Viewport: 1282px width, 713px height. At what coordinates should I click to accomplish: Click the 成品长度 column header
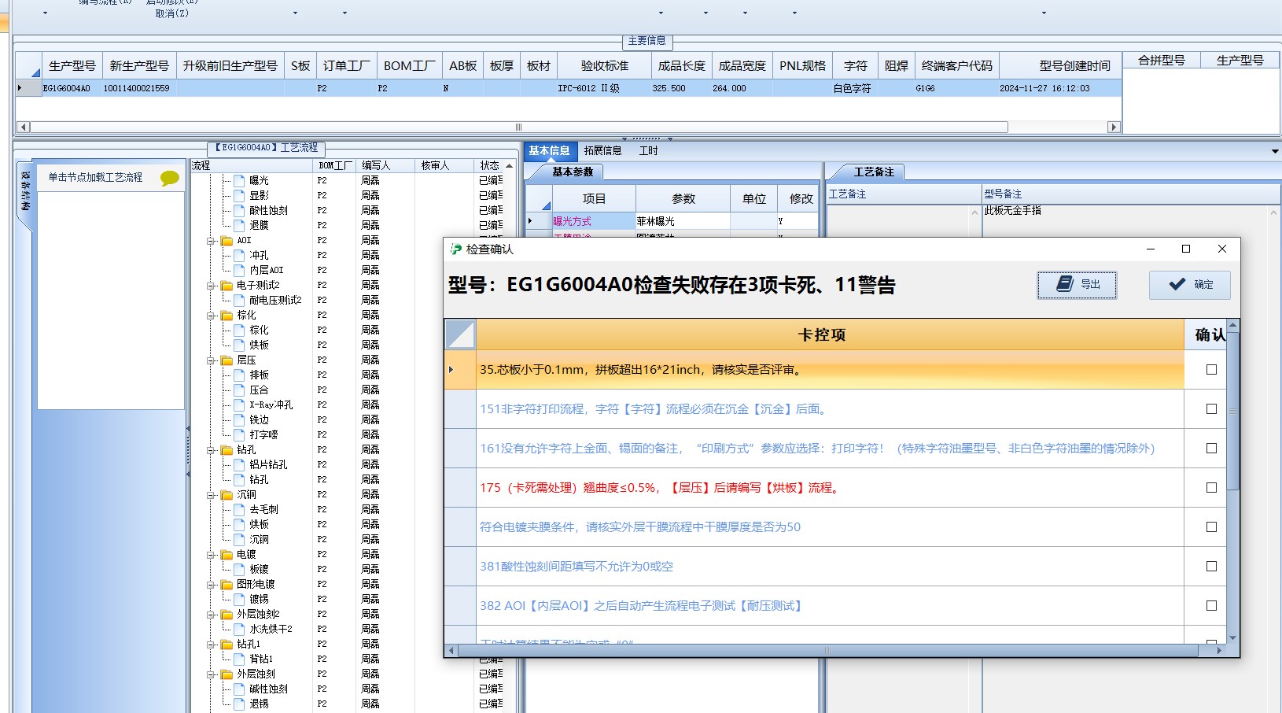tap(682, 66)
